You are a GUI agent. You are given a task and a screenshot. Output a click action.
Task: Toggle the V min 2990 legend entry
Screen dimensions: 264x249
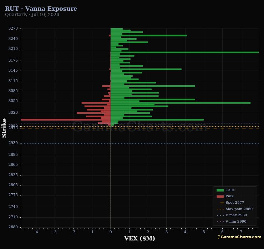coord(232,222)
